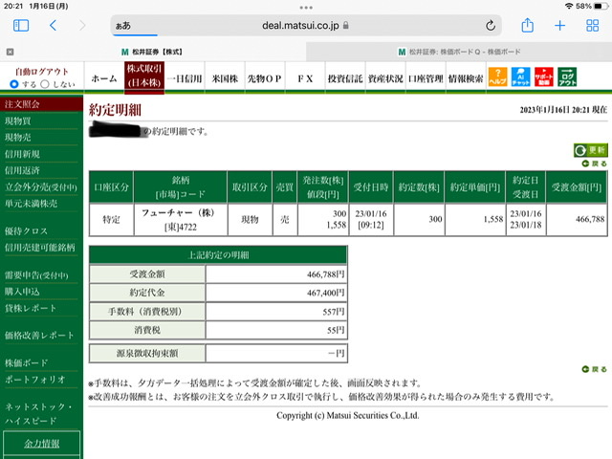Select 優待クロス in the sidebar
The width and height of the screenshot is (612, 459).
pyautogui.click(x=26, y=231)
